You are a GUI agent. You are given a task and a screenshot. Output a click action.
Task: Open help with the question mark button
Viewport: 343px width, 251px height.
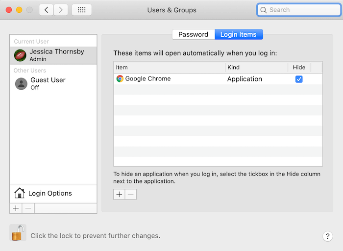click(x=327, y=236)
